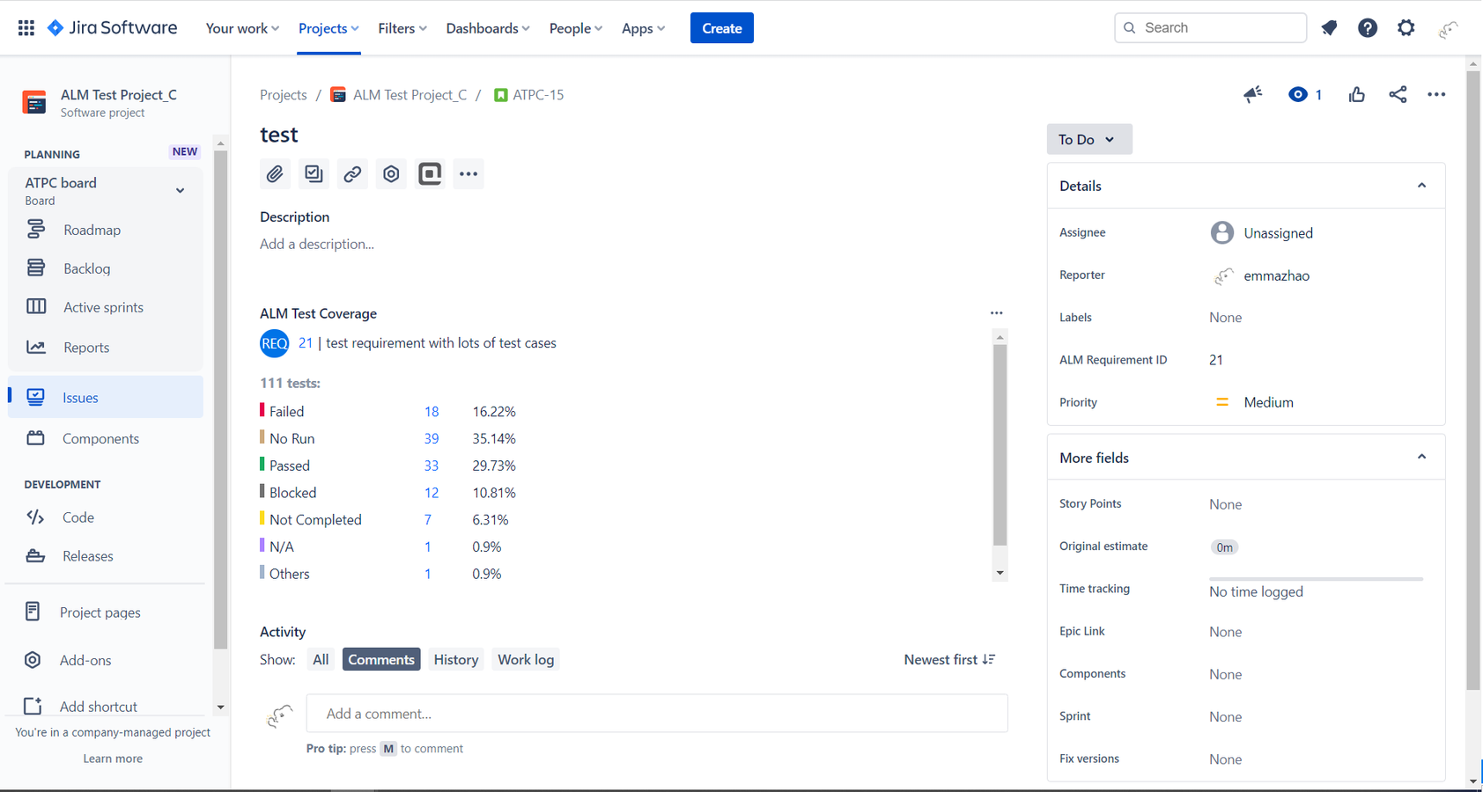The image size is (1483, 792).
Task: Click the No Run tests count 39
Action: click(432, 439)
